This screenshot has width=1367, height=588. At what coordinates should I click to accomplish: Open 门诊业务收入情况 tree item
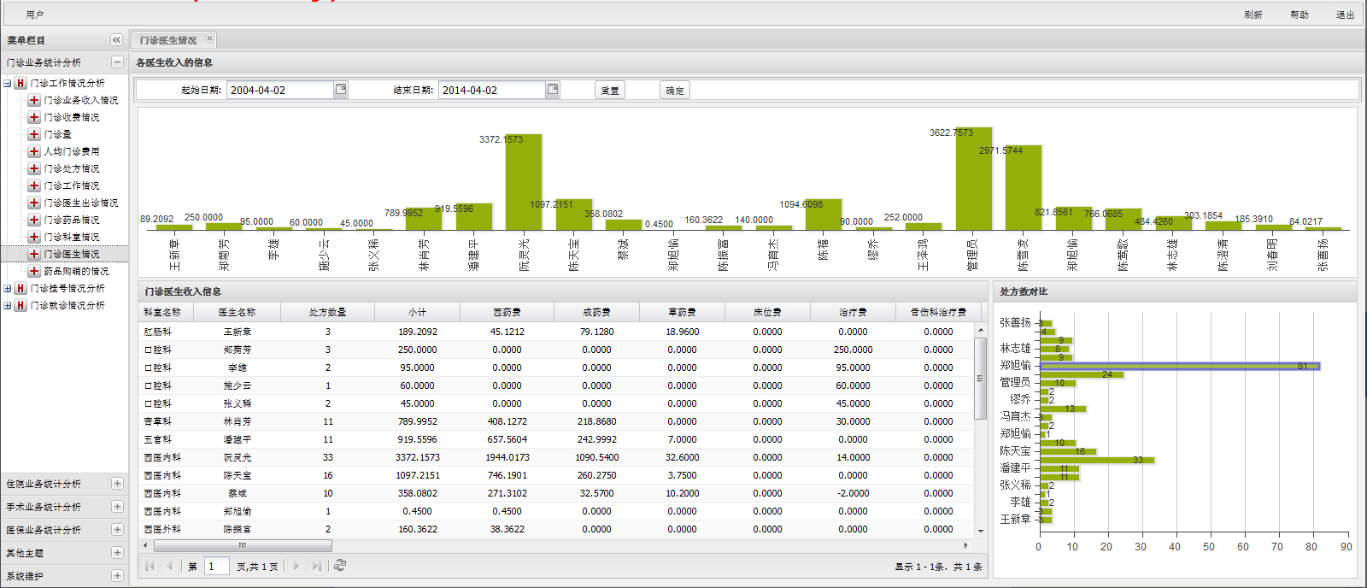81,100
